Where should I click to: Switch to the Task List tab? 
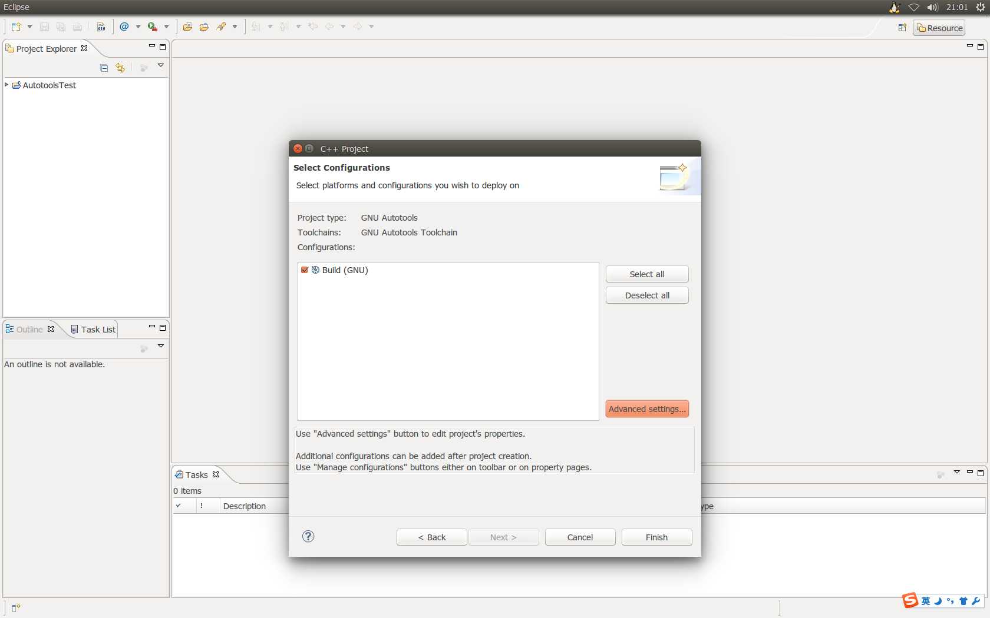(93, 330)
